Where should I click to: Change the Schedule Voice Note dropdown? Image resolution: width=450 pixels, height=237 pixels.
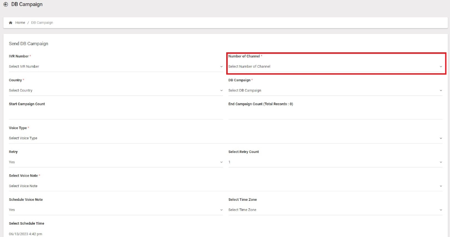point(116,210)
